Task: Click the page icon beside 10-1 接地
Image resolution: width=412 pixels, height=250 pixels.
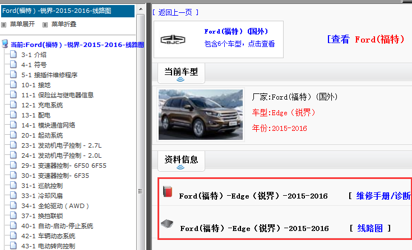Action: [13, 84]
